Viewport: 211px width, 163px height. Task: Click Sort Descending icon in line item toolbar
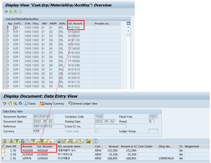pyautogui.click(x=17, y=141)
